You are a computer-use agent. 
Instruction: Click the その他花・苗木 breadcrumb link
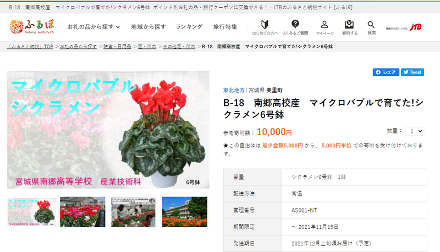click(179, 47)
